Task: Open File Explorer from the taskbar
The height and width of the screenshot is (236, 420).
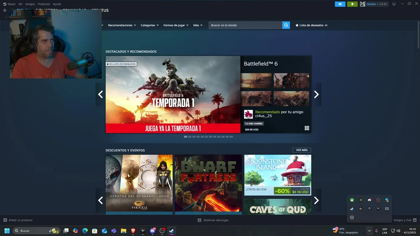Action: pos(123,231)
